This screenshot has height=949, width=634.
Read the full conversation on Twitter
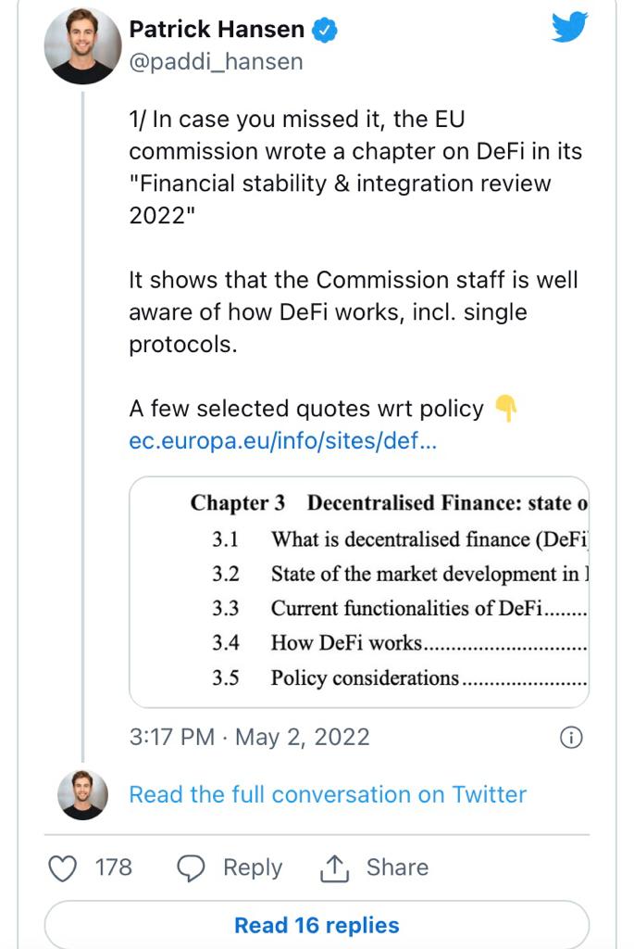[x=328, y=794]
